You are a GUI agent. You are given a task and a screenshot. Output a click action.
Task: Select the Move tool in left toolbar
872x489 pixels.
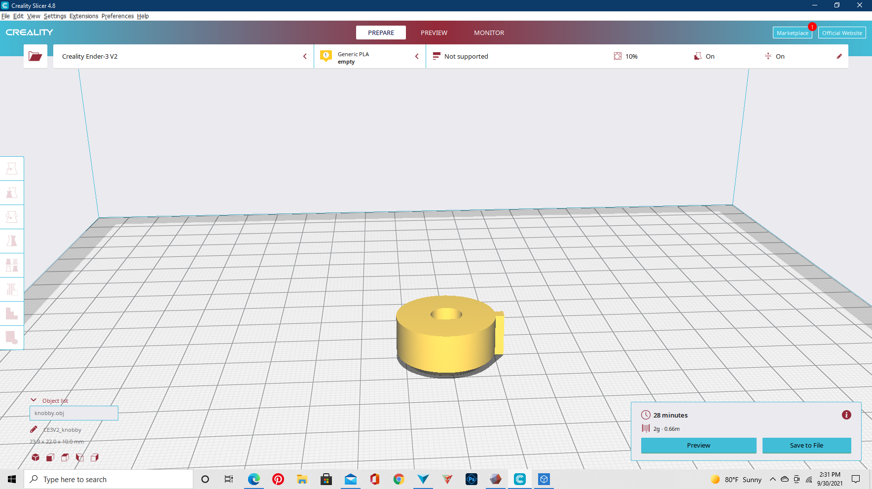[12, 169]
